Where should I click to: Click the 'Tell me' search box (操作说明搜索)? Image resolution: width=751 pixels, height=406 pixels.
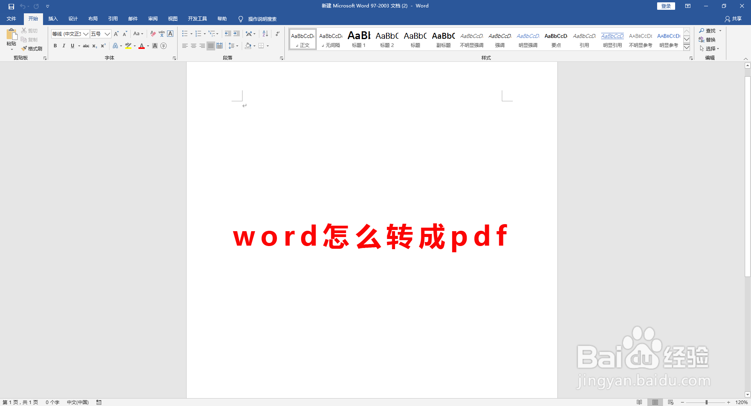click(x=258, y=19)
